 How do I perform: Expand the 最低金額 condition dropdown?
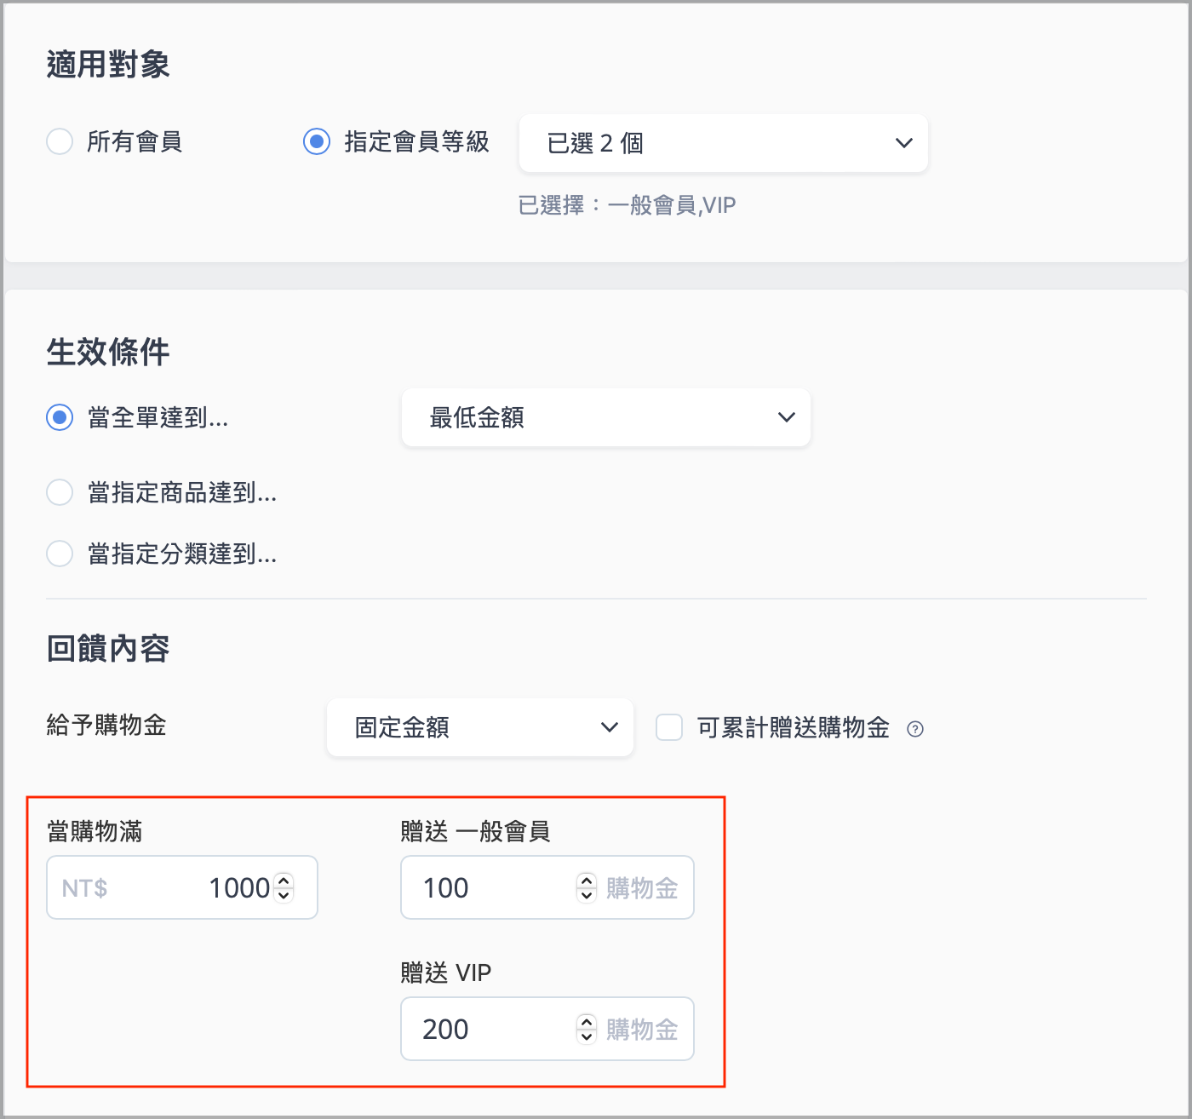[605, 417]
